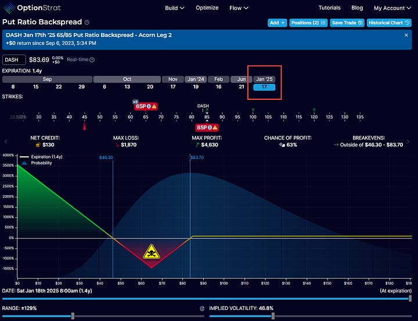Viewport: 418px width, 321px height.
Task: Select the Jan '25 expiration month
Action: point(264,79)
